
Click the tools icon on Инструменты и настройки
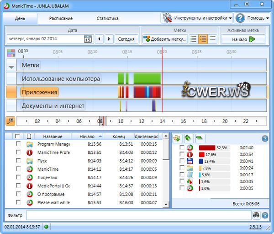pos(167,18)
